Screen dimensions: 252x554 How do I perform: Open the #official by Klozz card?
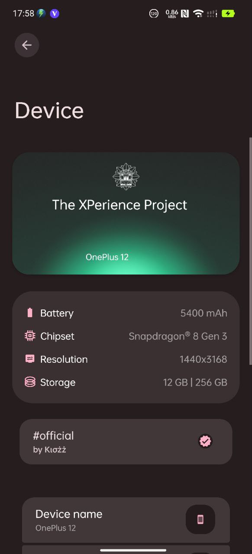pyautogui.click(x=126, y=441)
